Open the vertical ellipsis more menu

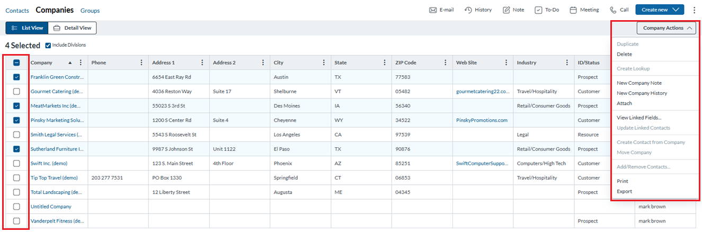coord(694,10)
